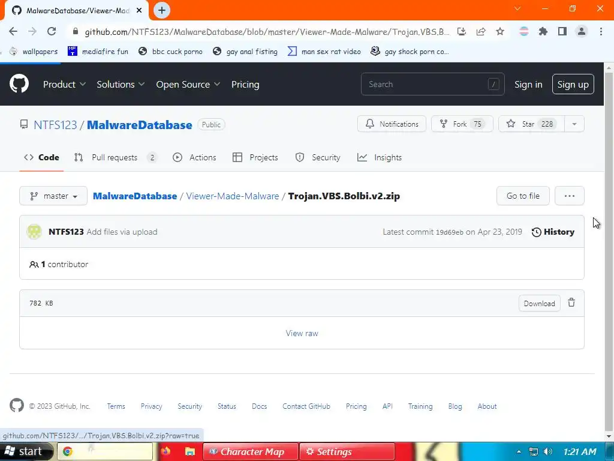Expand the Open Source menu
Image resolution: width=614 pixels, height=461 pixels.
pyautogui.click(x=188, y=84)
